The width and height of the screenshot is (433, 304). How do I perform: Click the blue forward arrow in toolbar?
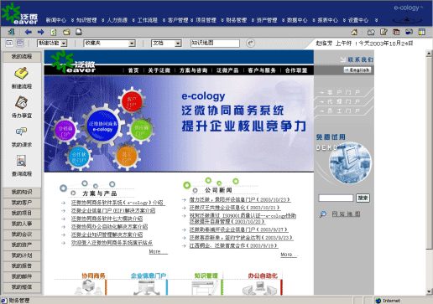[41, 32]
